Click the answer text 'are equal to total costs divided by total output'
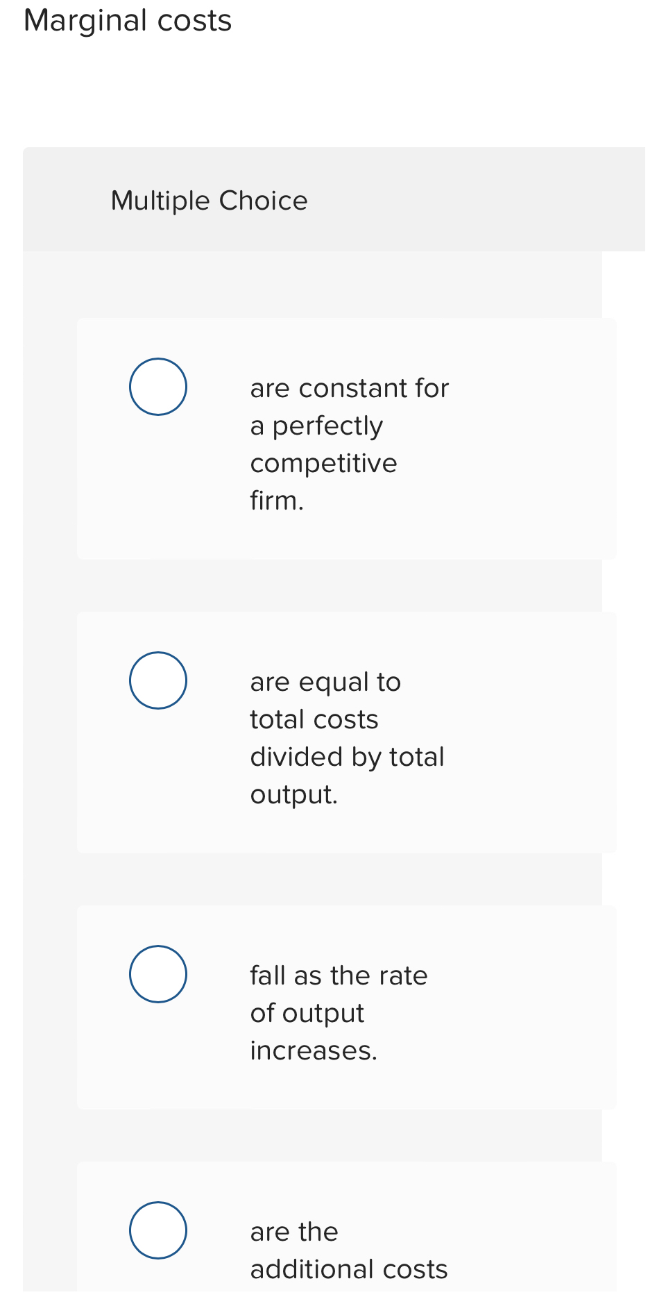 347,737
